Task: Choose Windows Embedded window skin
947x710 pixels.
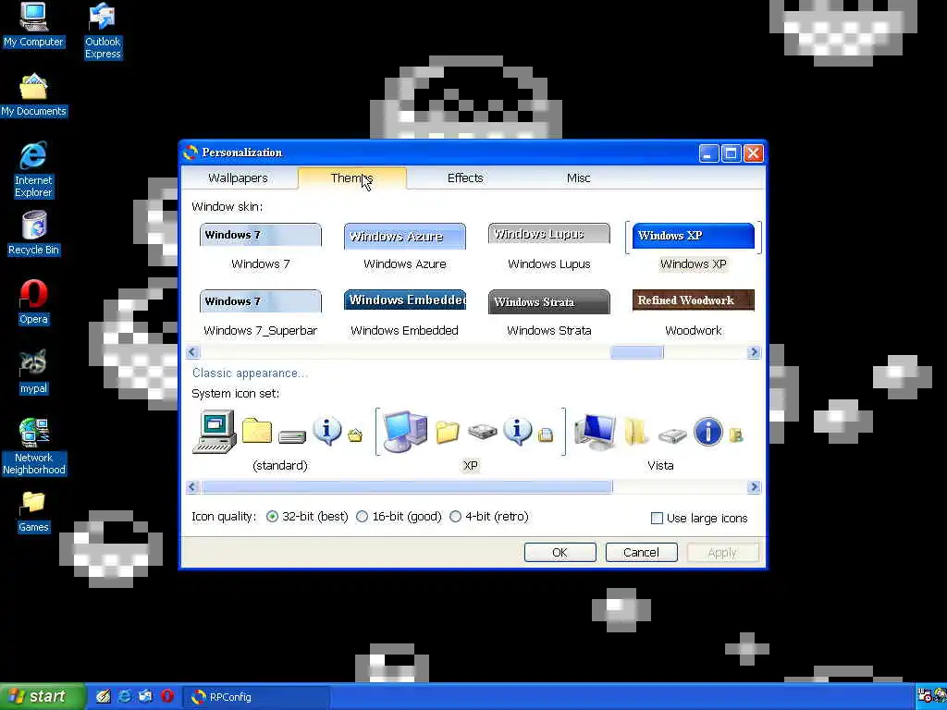Action: coord(405,313)
